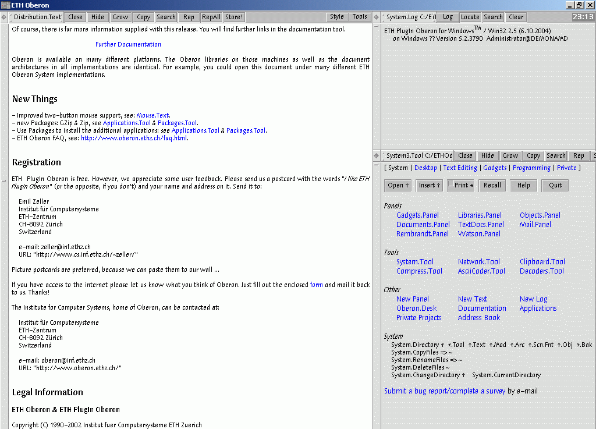Switch to the Private section
Screen dimensions: 596x429
pos(567,168)
